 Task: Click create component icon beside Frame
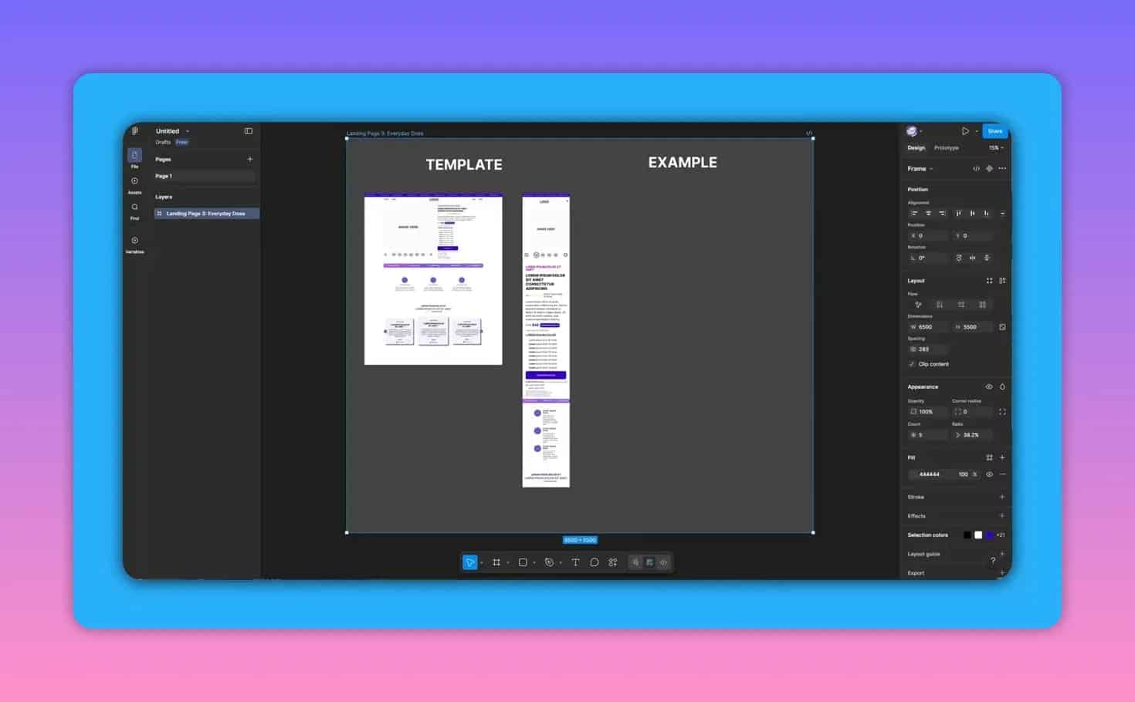point(989,168)
